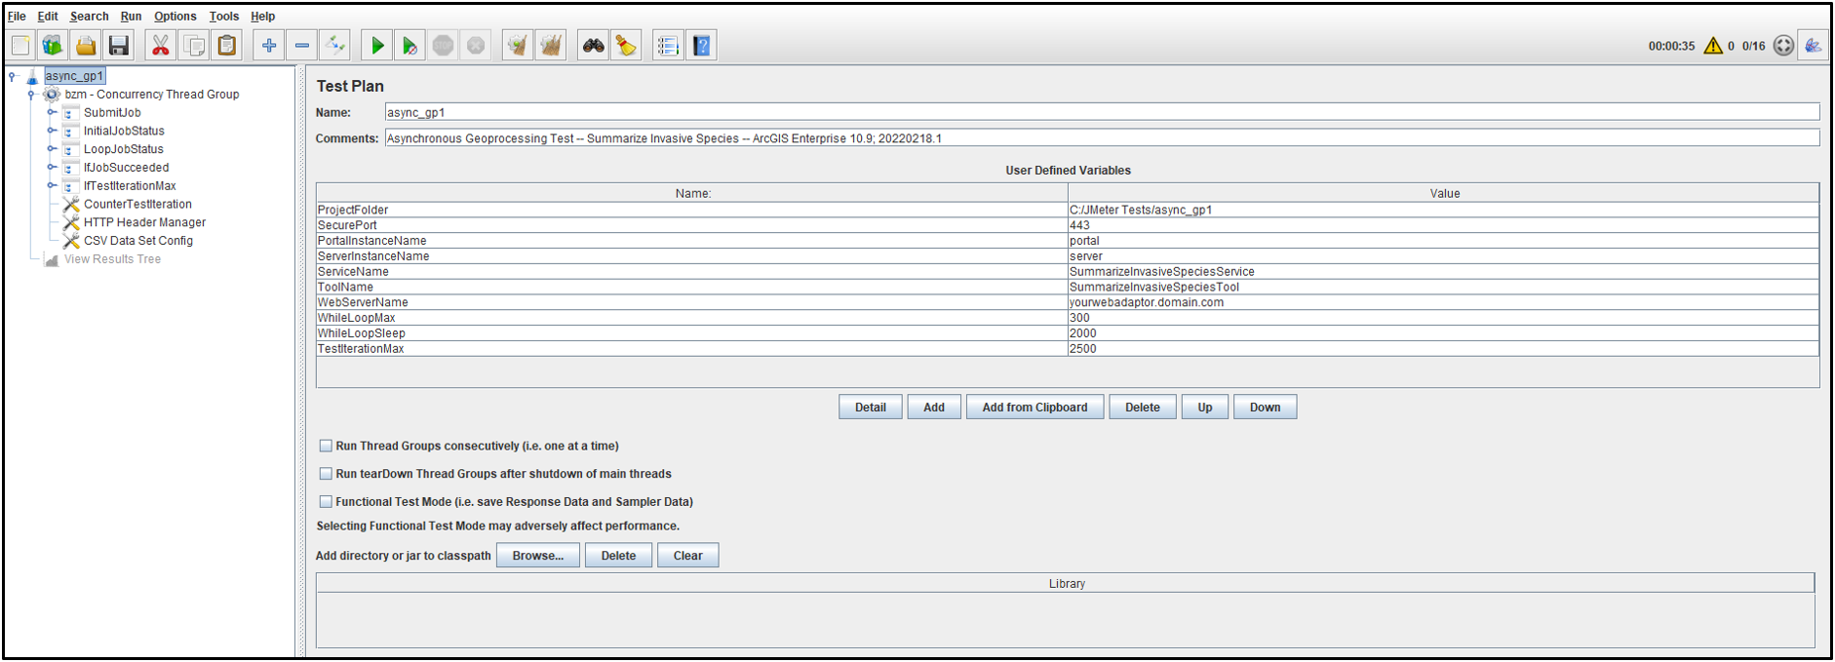1835x662 pixels.
Task: Open the Tools menu
Action: tap(223, 17)
